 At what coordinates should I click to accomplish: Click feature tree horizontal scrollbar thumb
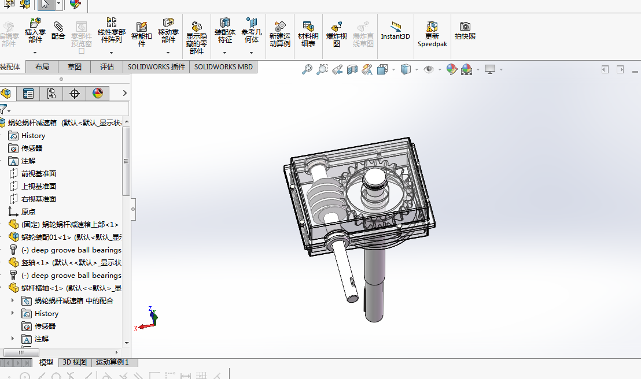coord(21,352)
